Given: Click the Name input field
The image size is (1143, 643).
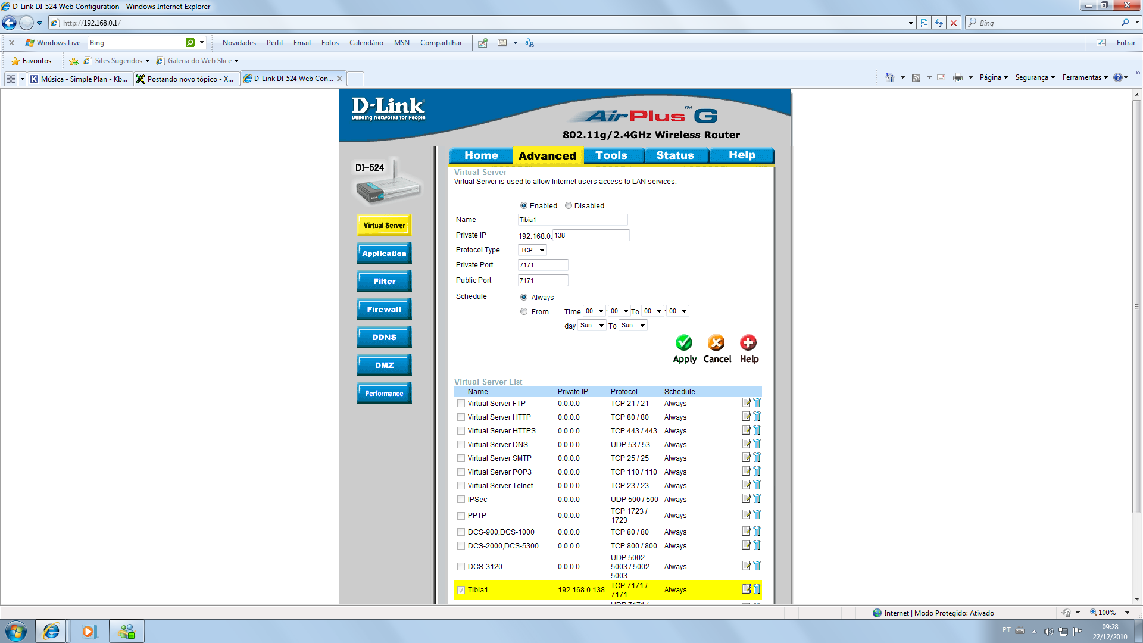Looking at the screenshot, I should [573, 220].
